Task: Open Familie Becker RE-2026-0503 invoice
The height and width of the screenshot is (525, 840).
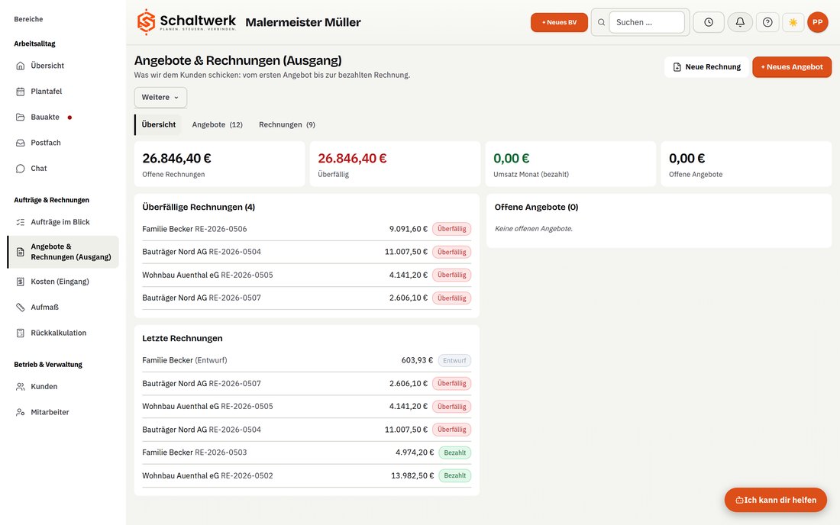Action: 306,453
